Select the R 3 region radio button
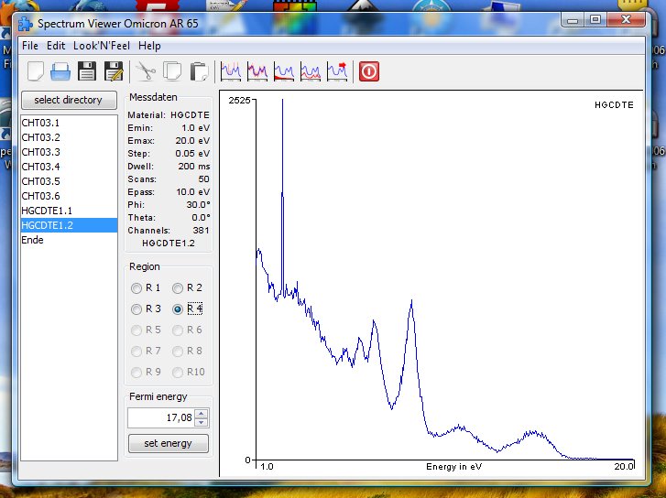This screenshot has height=498, width=666. click(x=137, y=309)
